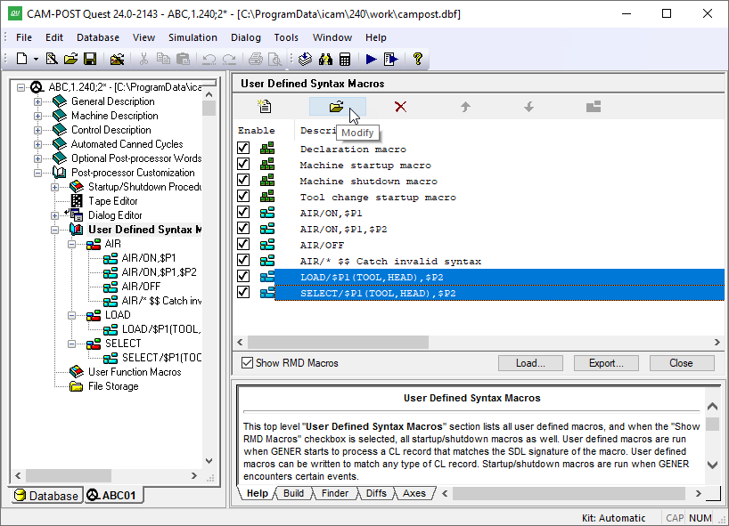Click the Save floppy disk icon

pyautogui.click(x=90, y=59)
